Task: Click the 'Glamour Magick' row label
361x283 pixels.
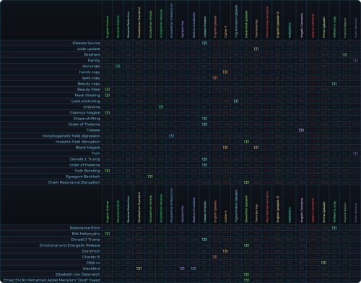Action: tap(85, 113)
